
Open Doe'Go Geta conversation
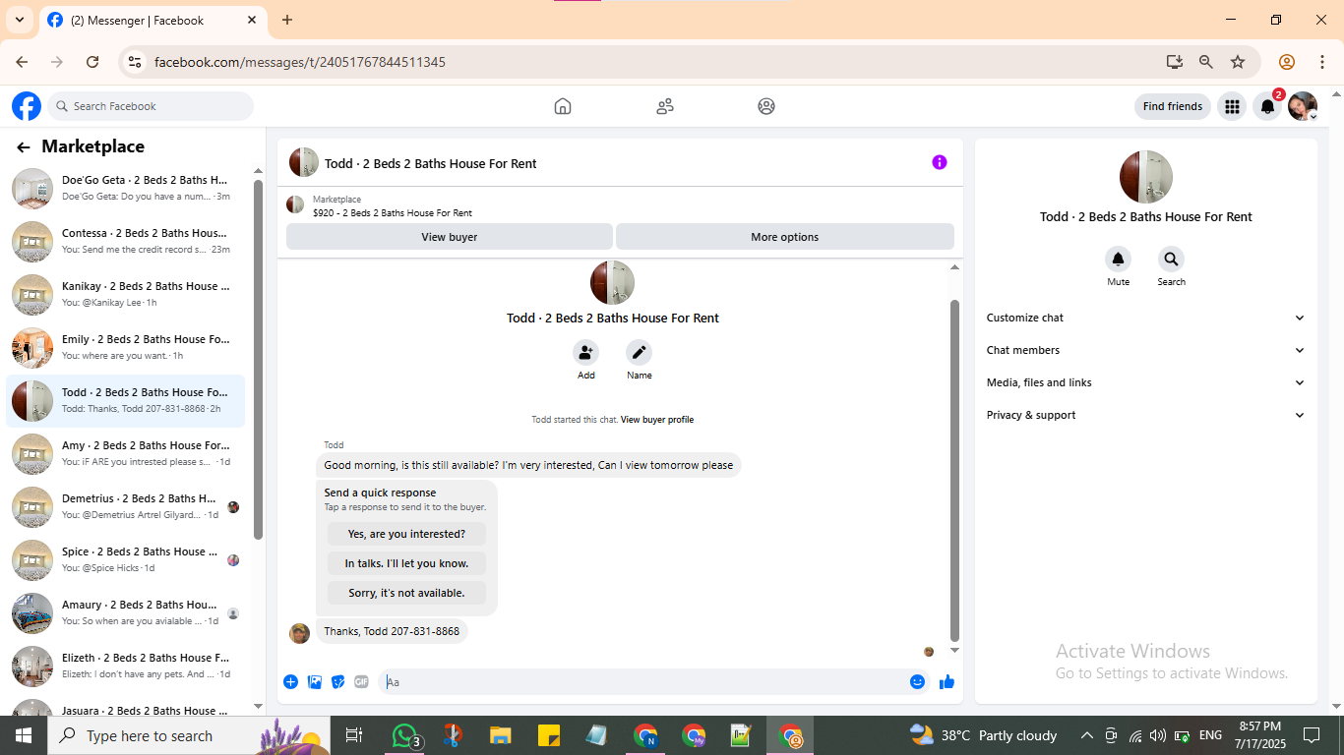tap(125, 188)
